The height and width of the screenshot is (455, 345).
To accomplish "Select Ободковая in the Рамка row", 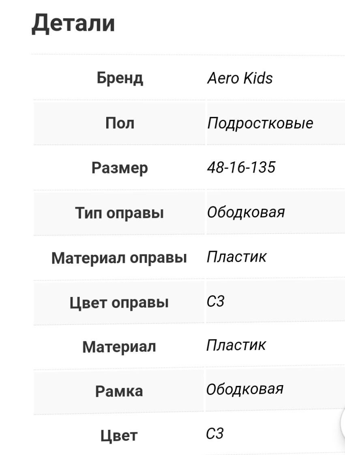I will [x=245, y=389].
